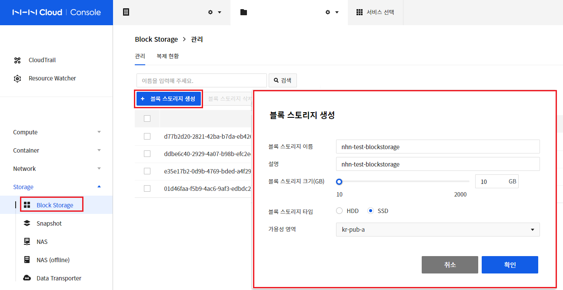The height and width of the screenshot is (290, 563).
Task: Click the service selection grid icon
Action: [360, 12]
